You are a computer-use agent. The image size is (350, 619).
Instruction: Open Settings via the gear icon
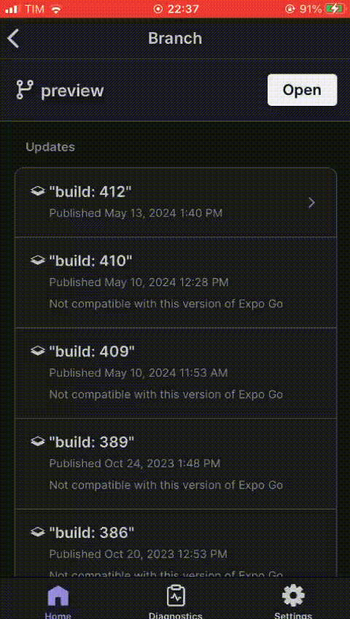point(293,596)
